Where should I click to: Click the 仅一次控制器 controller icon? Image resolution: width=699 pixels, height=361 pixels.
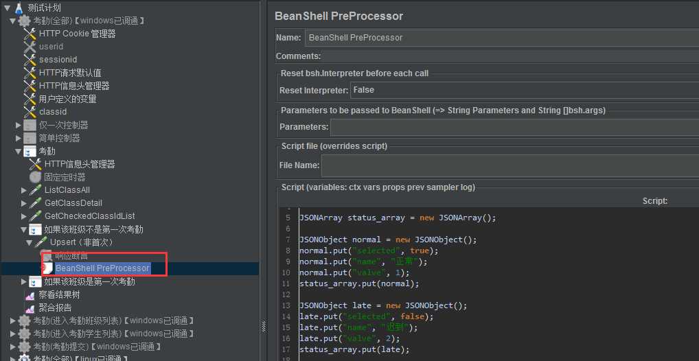click(x=30, y=125)
